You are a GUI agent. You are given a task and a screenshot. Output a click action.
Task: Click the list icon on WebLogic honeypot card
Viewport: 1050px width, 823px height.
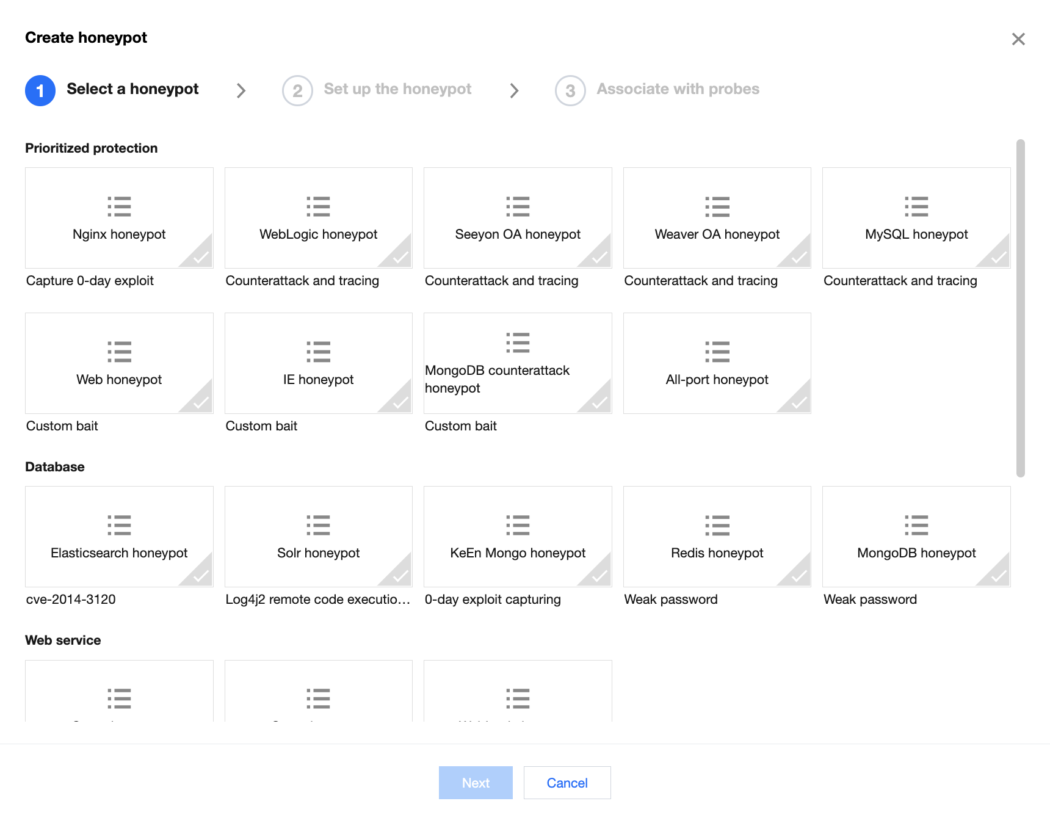click(x=318, y=206)
